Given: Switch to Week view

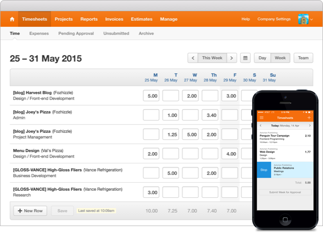Looking at the screenshot, I should pos(280,58).
